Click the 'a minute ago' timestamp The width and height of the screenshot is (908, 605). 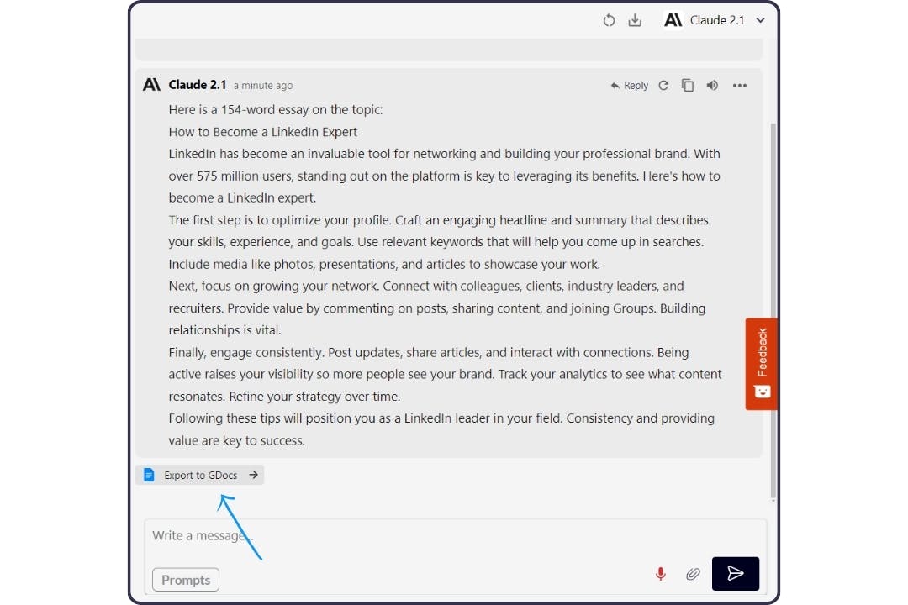(x=263, y=86)
